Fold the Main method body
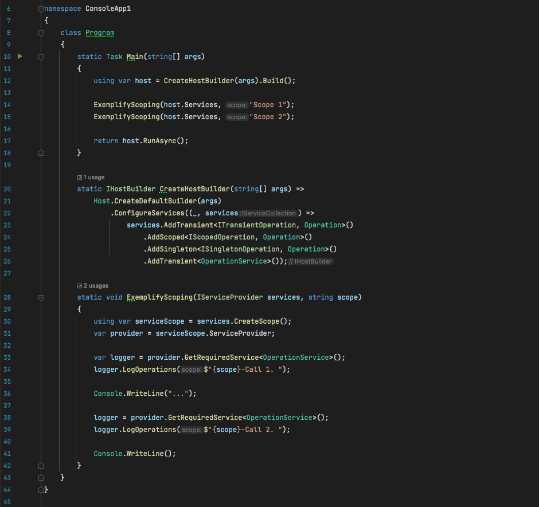539x507 pixels. click(x=41, y=57)
